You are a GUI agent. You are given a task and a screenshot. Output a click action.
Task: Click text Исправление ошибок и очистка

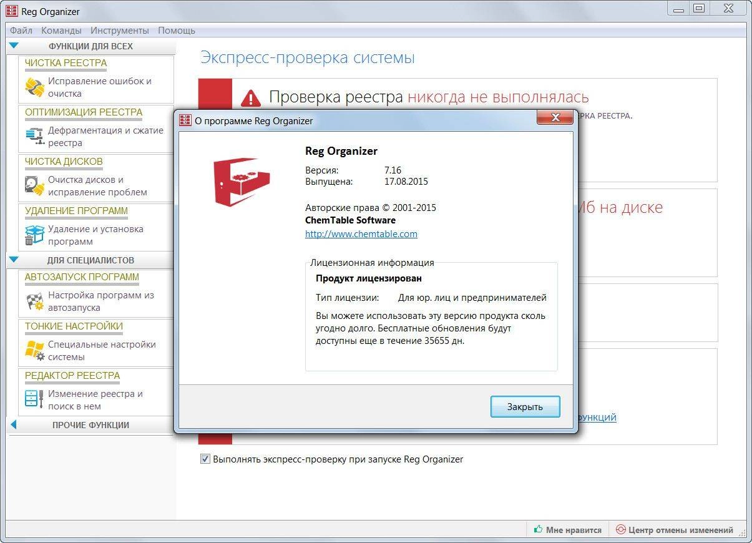tap(100, 87)
